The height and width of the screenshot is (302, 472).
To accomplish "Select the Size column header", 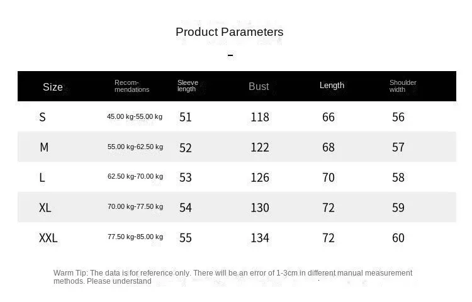I will [53, 87].
